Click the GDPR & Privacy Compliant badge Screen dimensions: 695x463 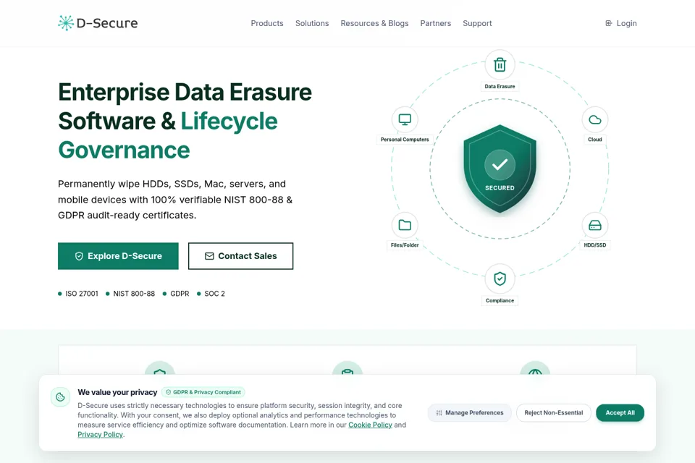[203, 392]
